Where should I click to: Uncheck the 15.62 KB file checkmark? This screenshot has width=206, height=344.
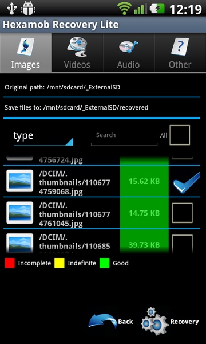tap(187, 182)
